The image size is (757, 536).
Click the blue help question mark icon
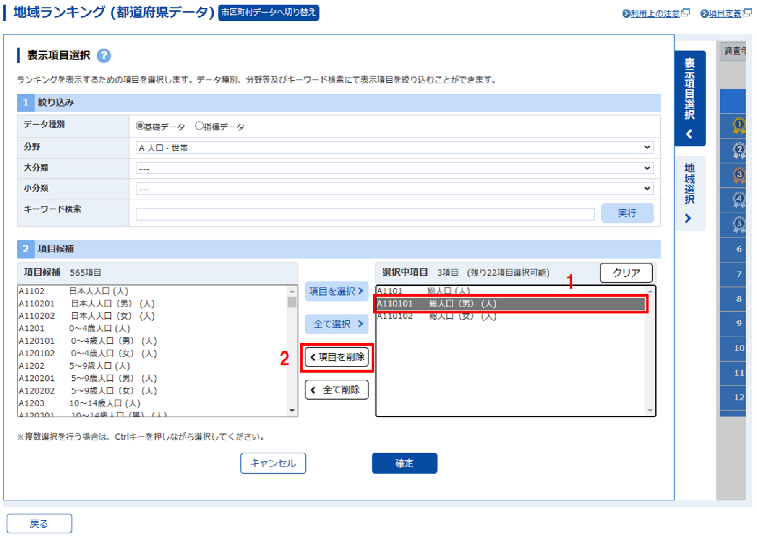[104, 56]
